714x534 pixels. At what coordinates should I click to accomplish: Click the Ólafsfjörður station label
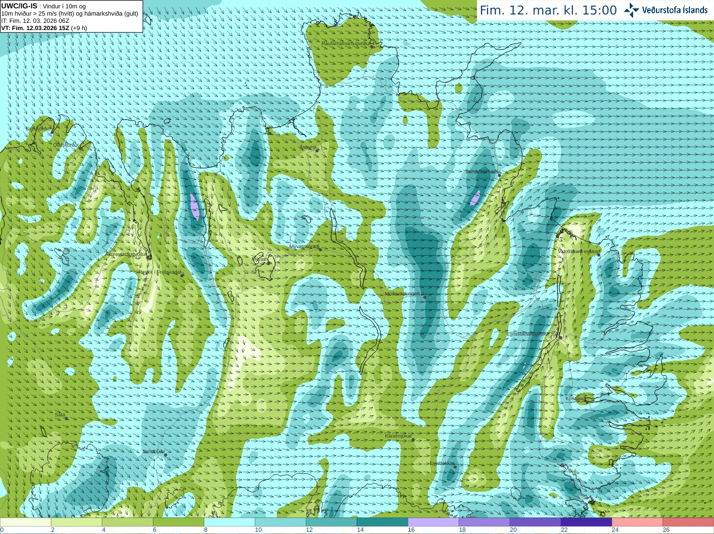pyautogui.click(x=66, y=144)
